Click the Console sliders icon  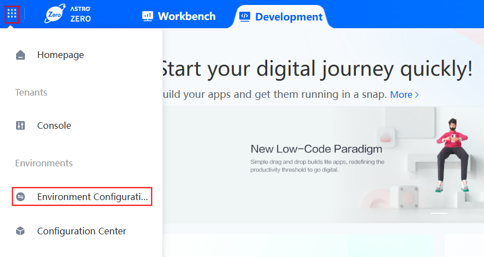tap(21, 125)
